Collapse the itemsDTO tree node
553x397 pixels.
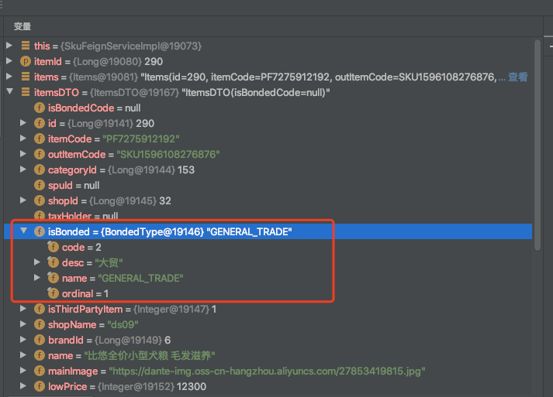(x=9, y=92)
